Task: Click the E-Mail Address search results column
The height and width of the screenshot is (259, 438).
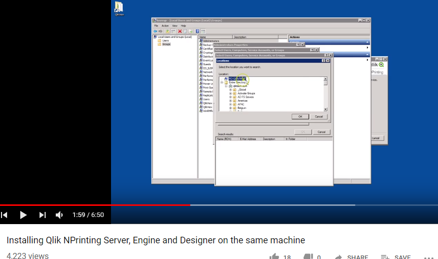Action: 249,139
